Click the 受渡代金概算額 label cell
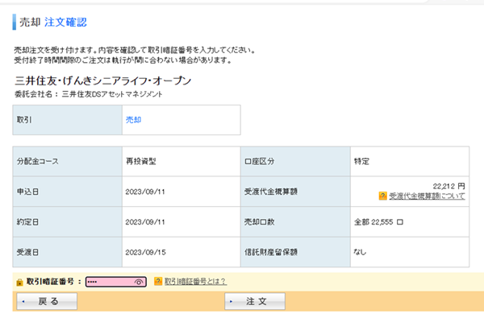Viewport: 484px width, 322px height. click(295, 192)
